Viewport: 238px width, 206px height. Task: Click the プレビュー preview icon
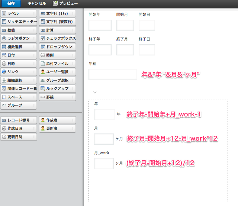click(55, 3)
